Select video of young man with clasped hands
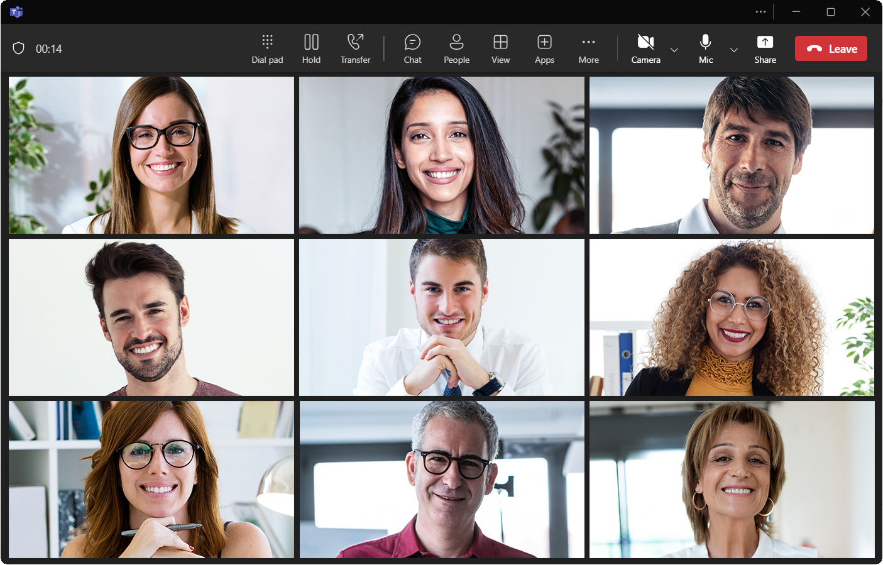The height and width of the screenshot is (565, 883). tap(442, 317)
